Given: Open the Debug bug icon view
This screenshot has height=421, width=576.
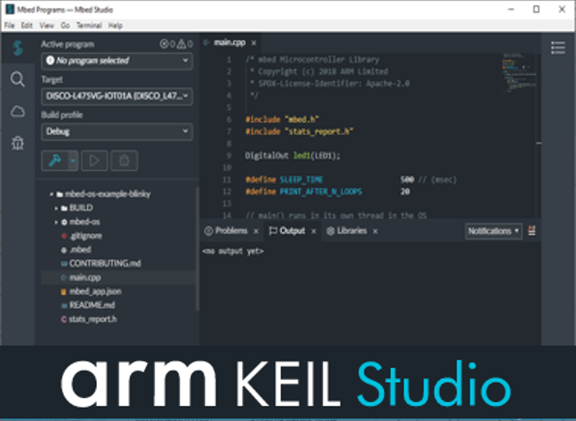Looking at the screenshot, I should tap(17, 143).
